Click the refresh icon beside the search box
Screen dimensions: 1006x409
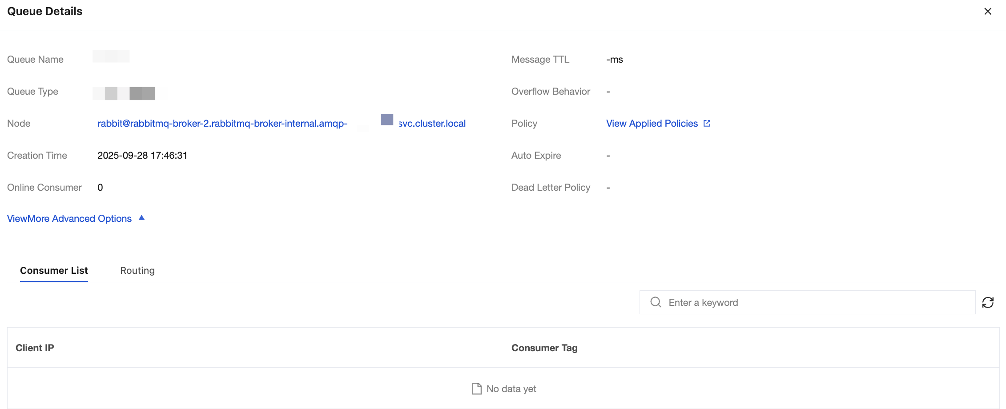(x=988, y=303)
